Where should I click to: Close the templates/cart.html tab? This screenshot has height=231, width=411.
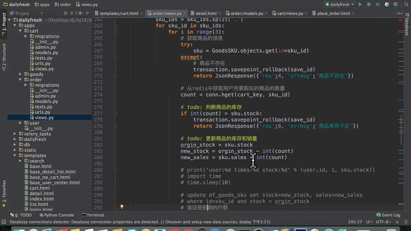point(141,13)
